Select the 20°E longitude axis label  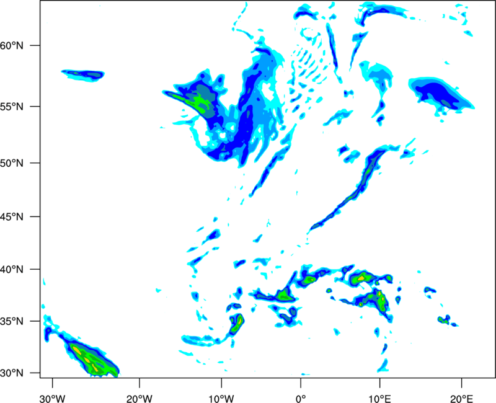click(x=461, y=399)
